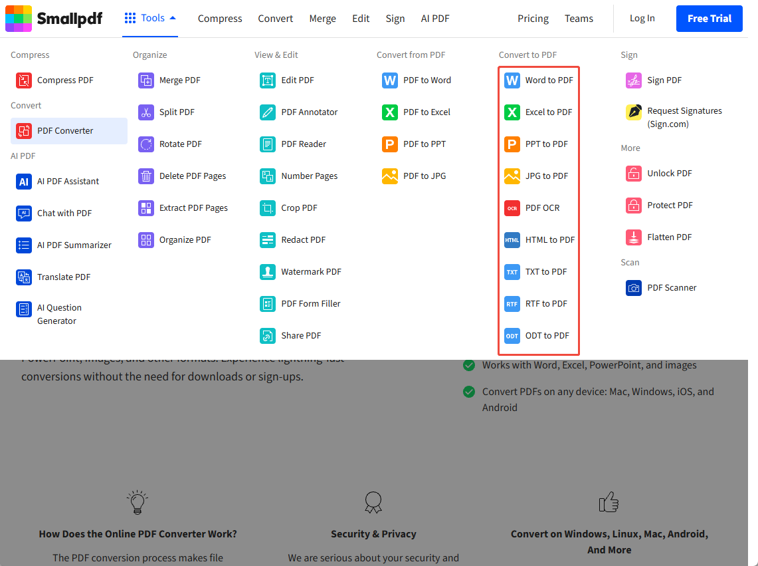758x566 pixels.
Task: Select Edit in the top navigation
Action: click(x=361, y=19)
